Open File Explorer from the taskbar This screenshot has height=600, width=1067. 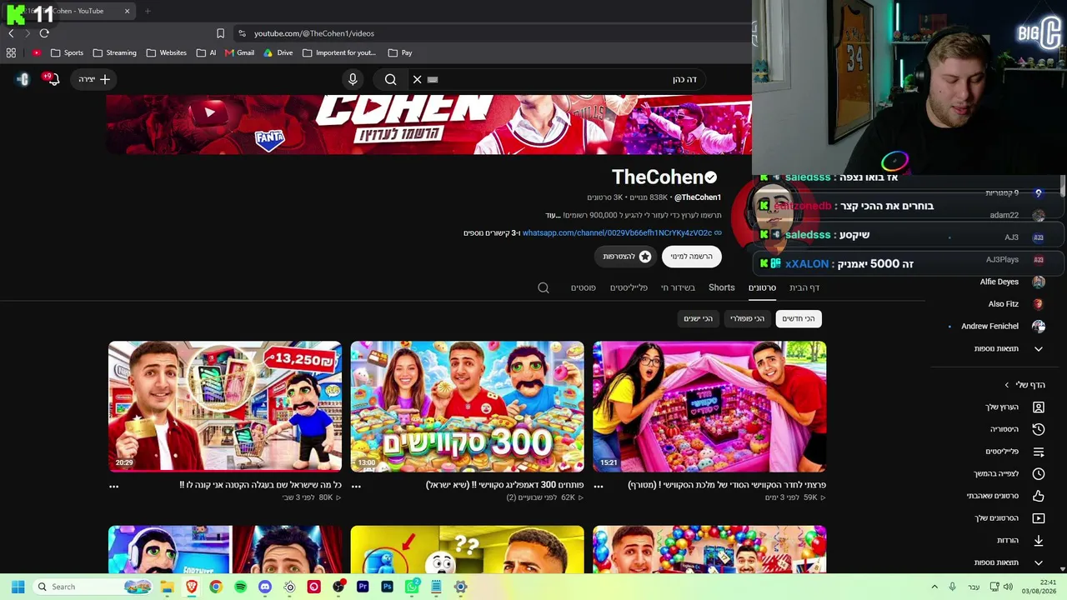tap(167, 587)
